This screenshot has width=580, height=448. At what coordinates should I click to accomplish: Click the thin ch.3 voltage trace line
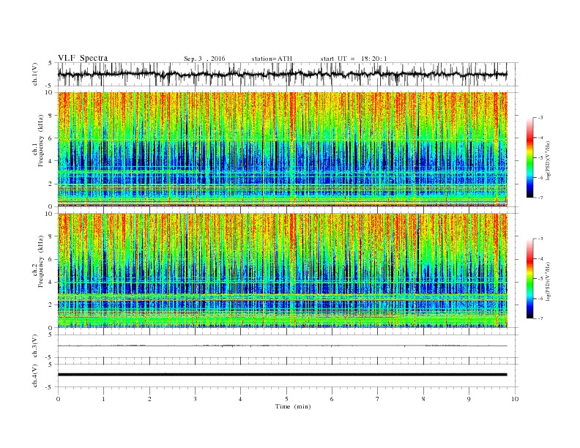pyautogui.click(x=282, y=346)
